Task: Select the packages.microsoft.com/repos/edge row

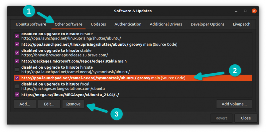Action: [x=133, y=61]
